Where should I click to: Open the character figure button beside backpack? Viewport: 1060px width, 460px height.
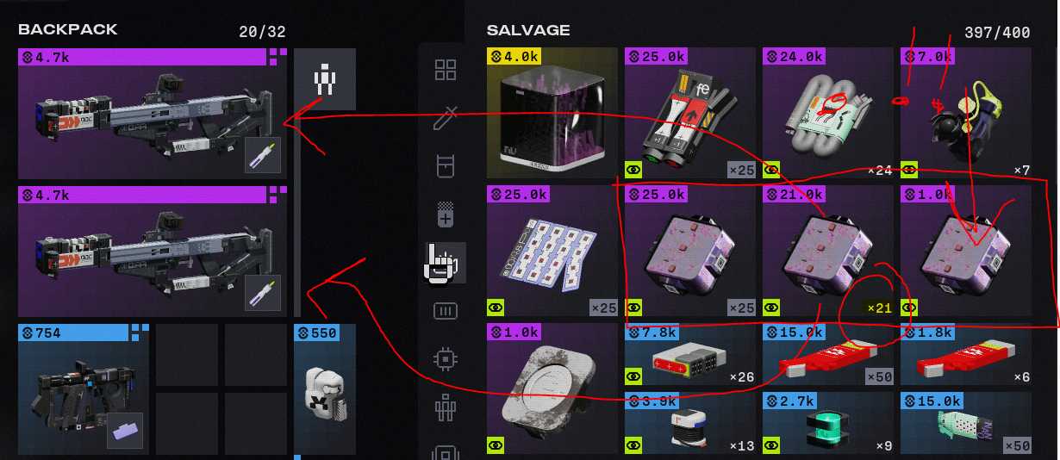[325, 79]
